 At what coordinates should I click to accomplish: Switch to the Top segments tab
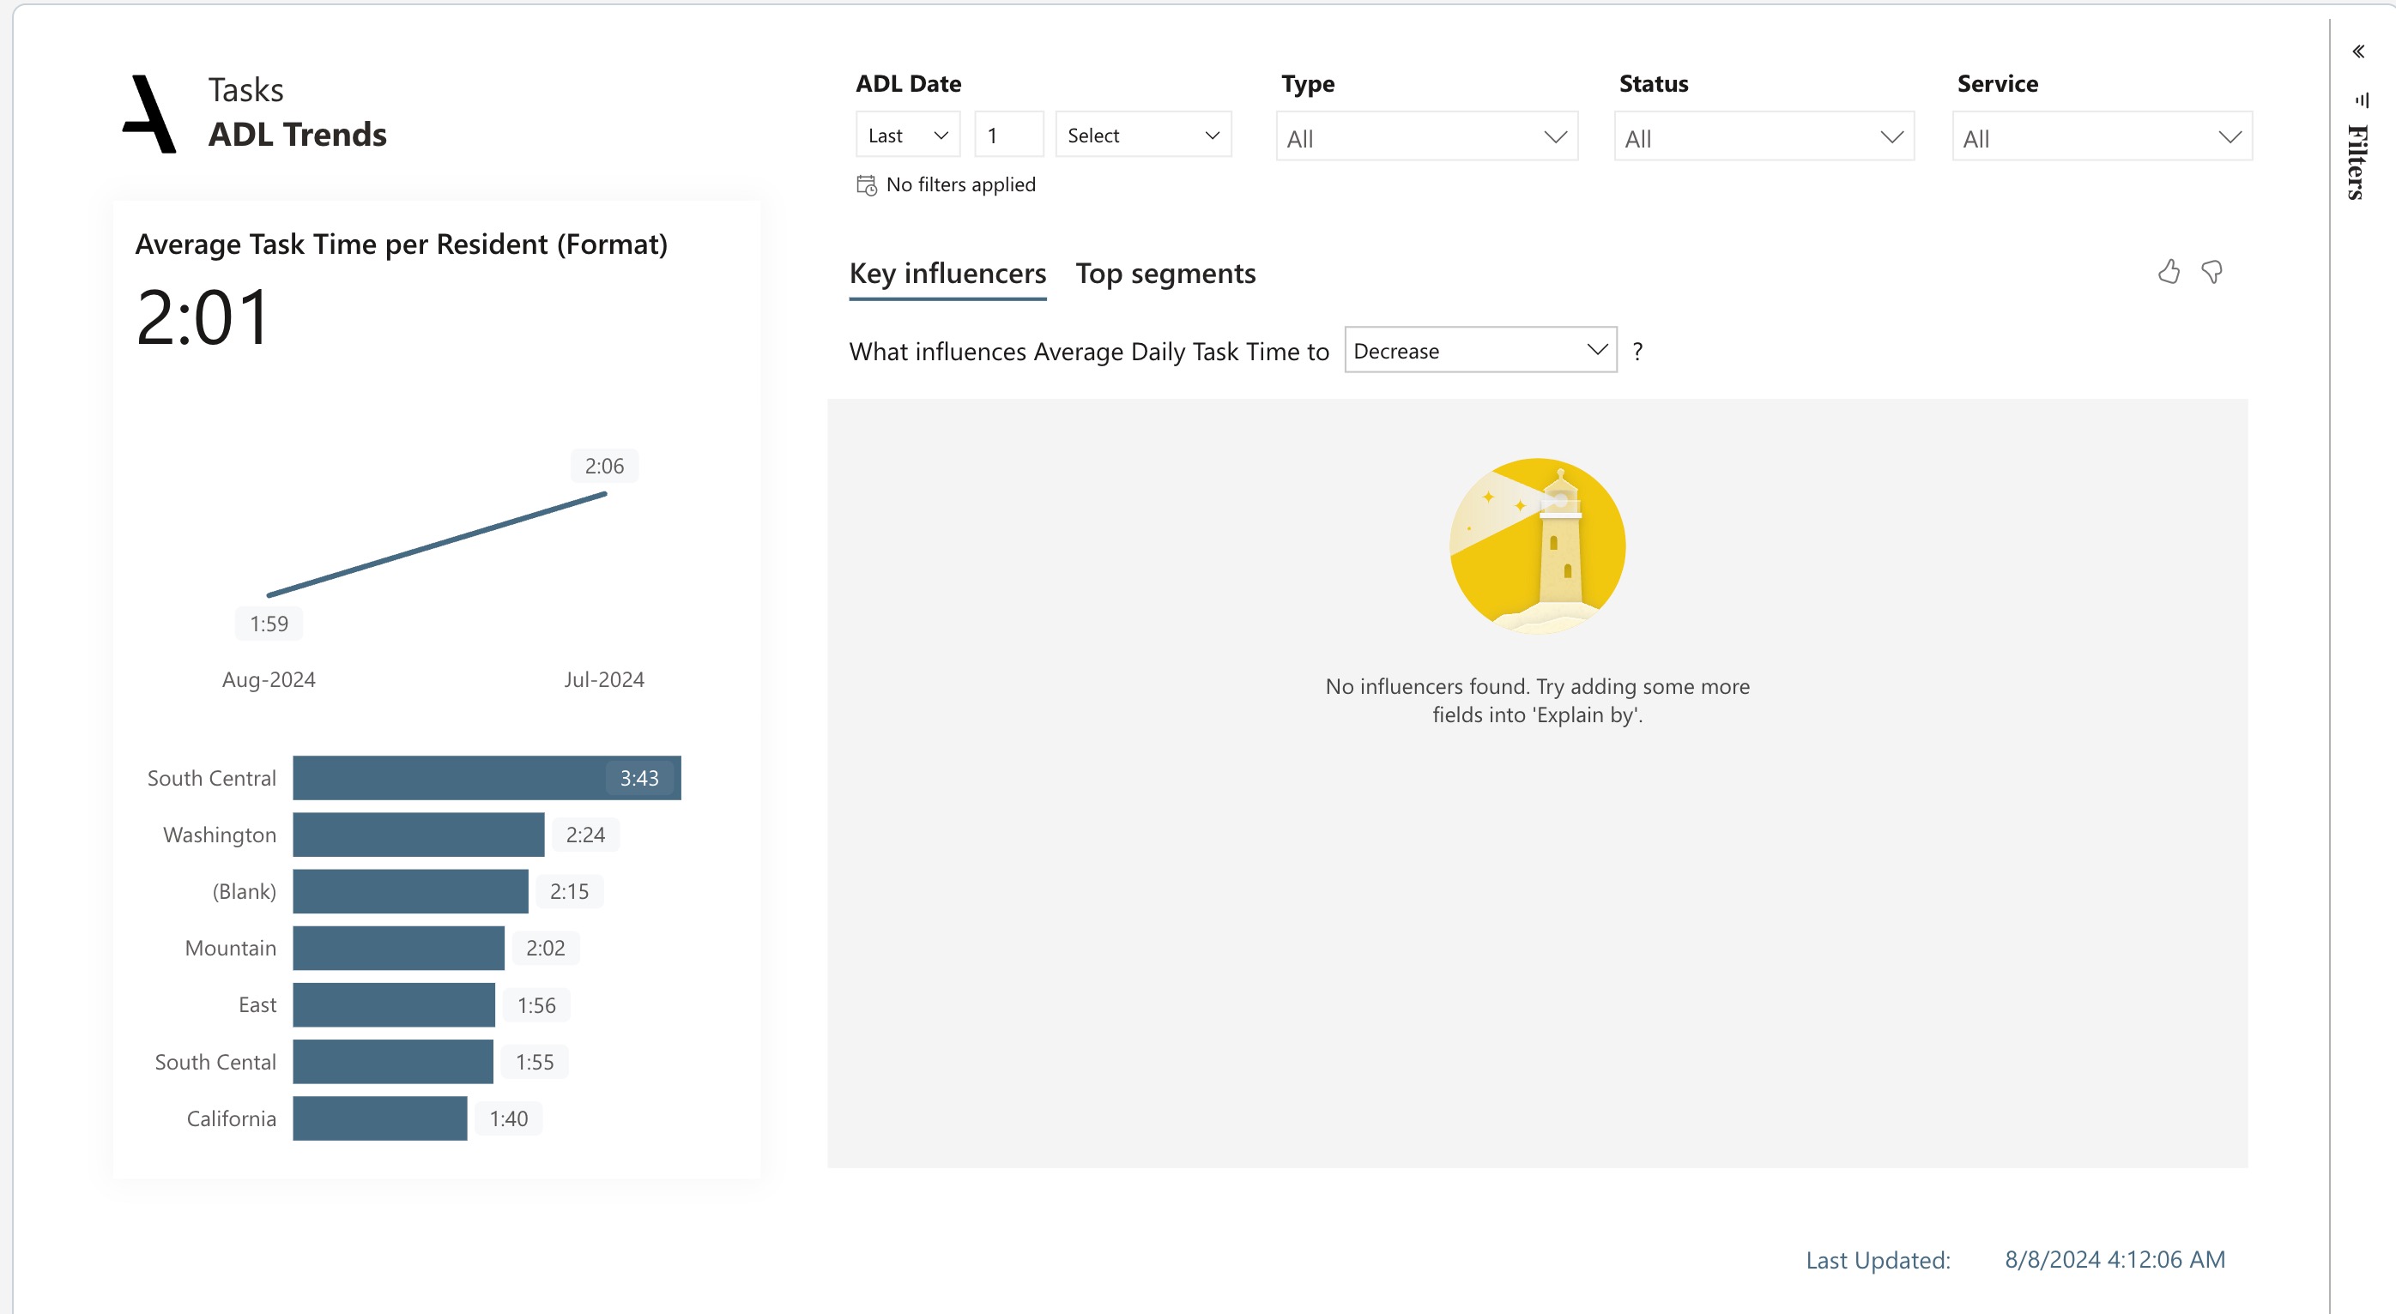[1165, 274]
